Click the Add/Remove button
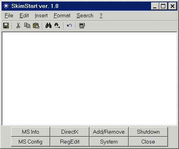 (x=109, y=132)
